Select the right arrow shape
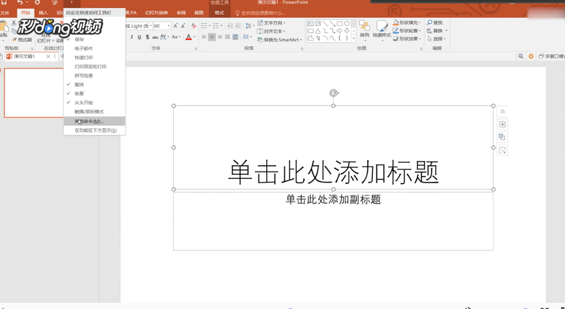 click(340, 31)
